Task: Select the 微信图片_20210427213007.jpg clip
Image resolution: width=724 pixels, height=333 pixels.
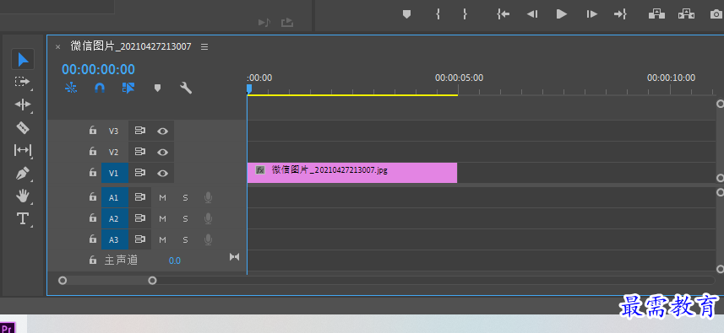Action: (351, 173)
